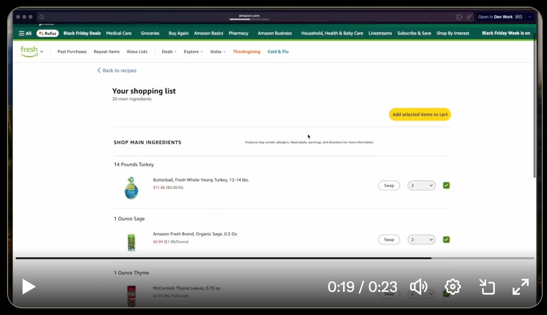Click the Butterball turkey product image
The height and width of the screenshot is (315, 547).
click(x=131, y=188)
